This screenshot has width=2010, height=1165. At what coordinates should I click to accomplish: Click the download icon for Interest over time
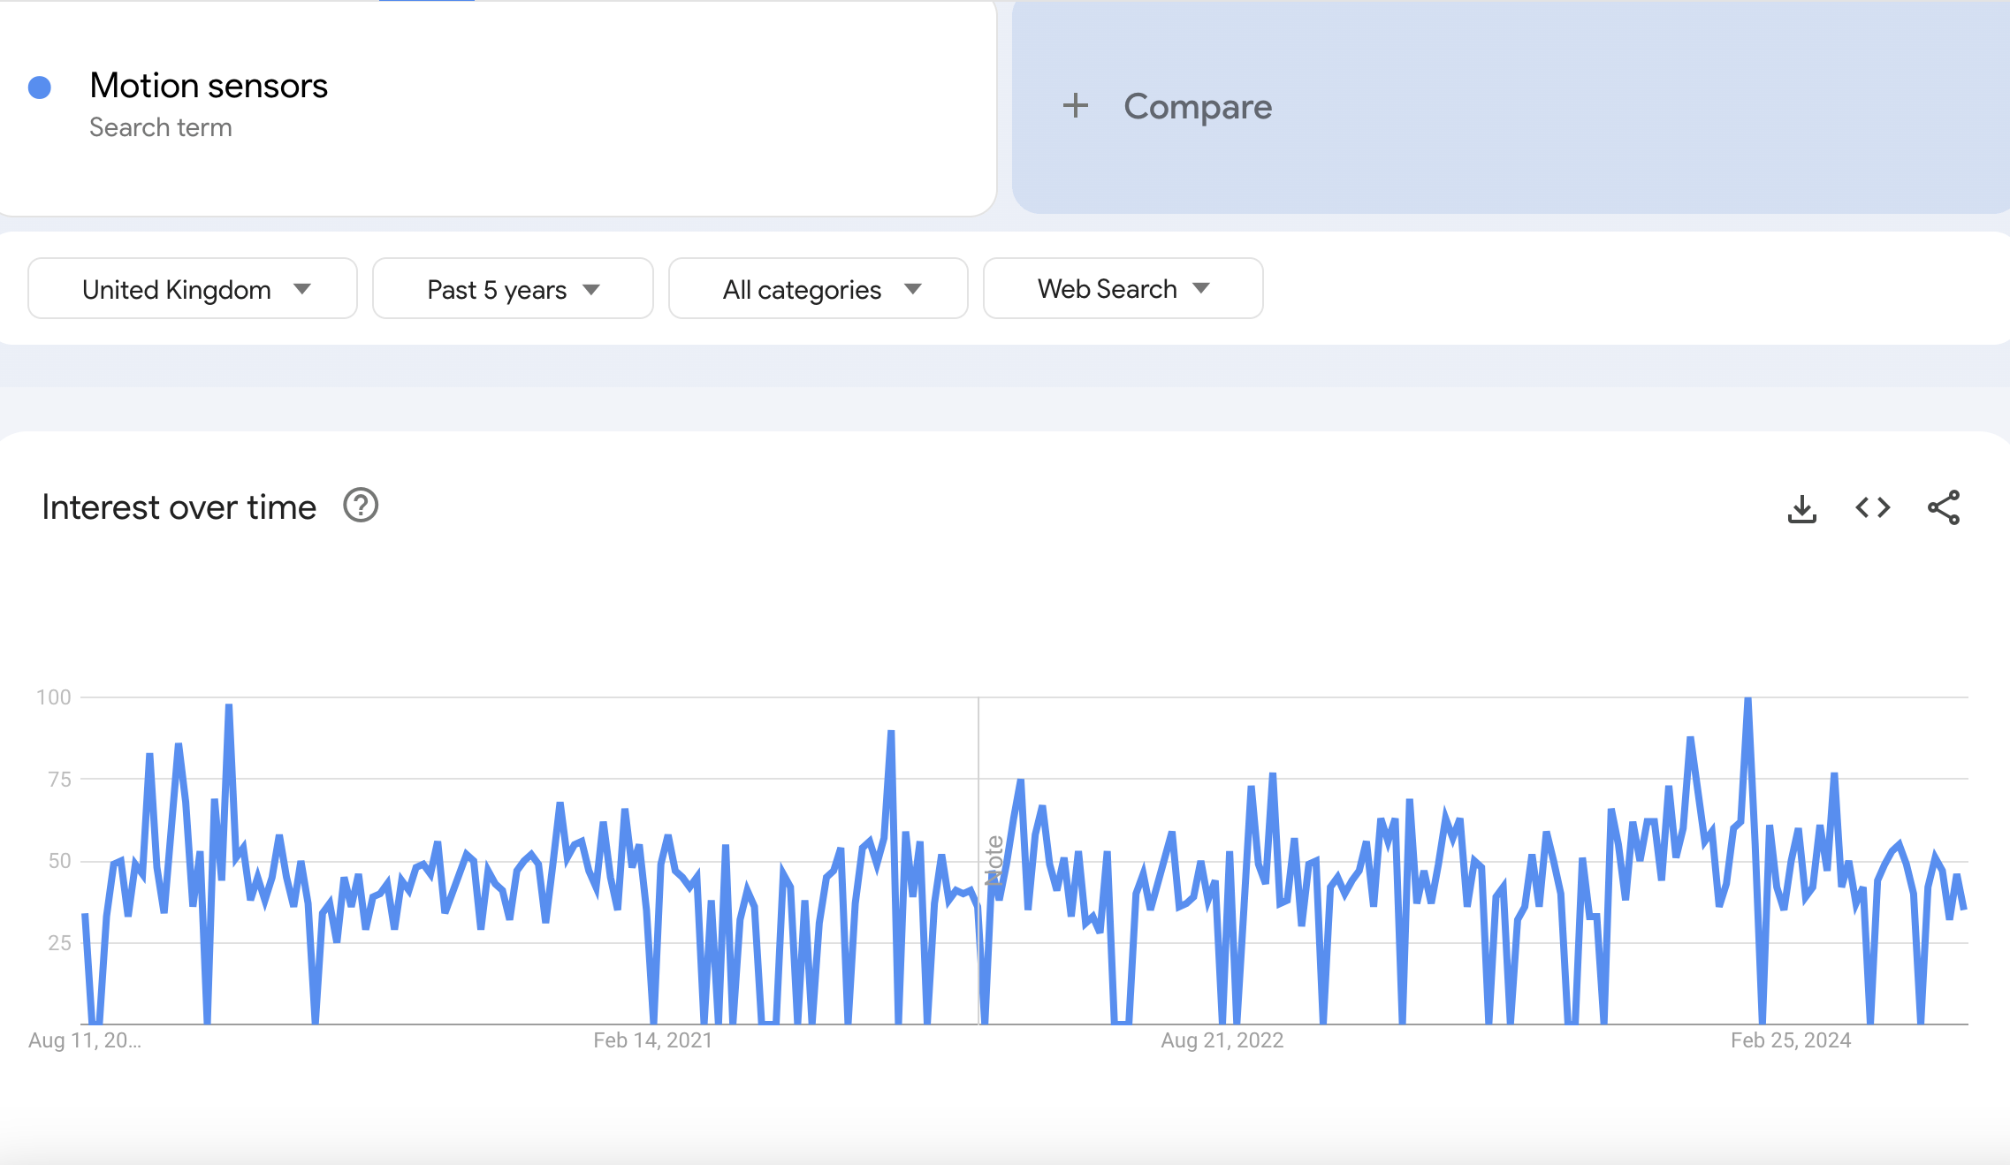coord(1802,506)
